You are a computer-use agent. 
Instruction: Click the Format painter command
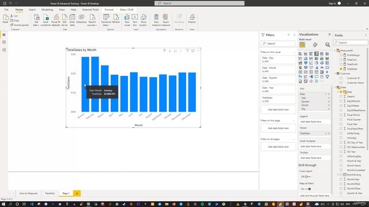pyautogui.click(x=19, y=25)
